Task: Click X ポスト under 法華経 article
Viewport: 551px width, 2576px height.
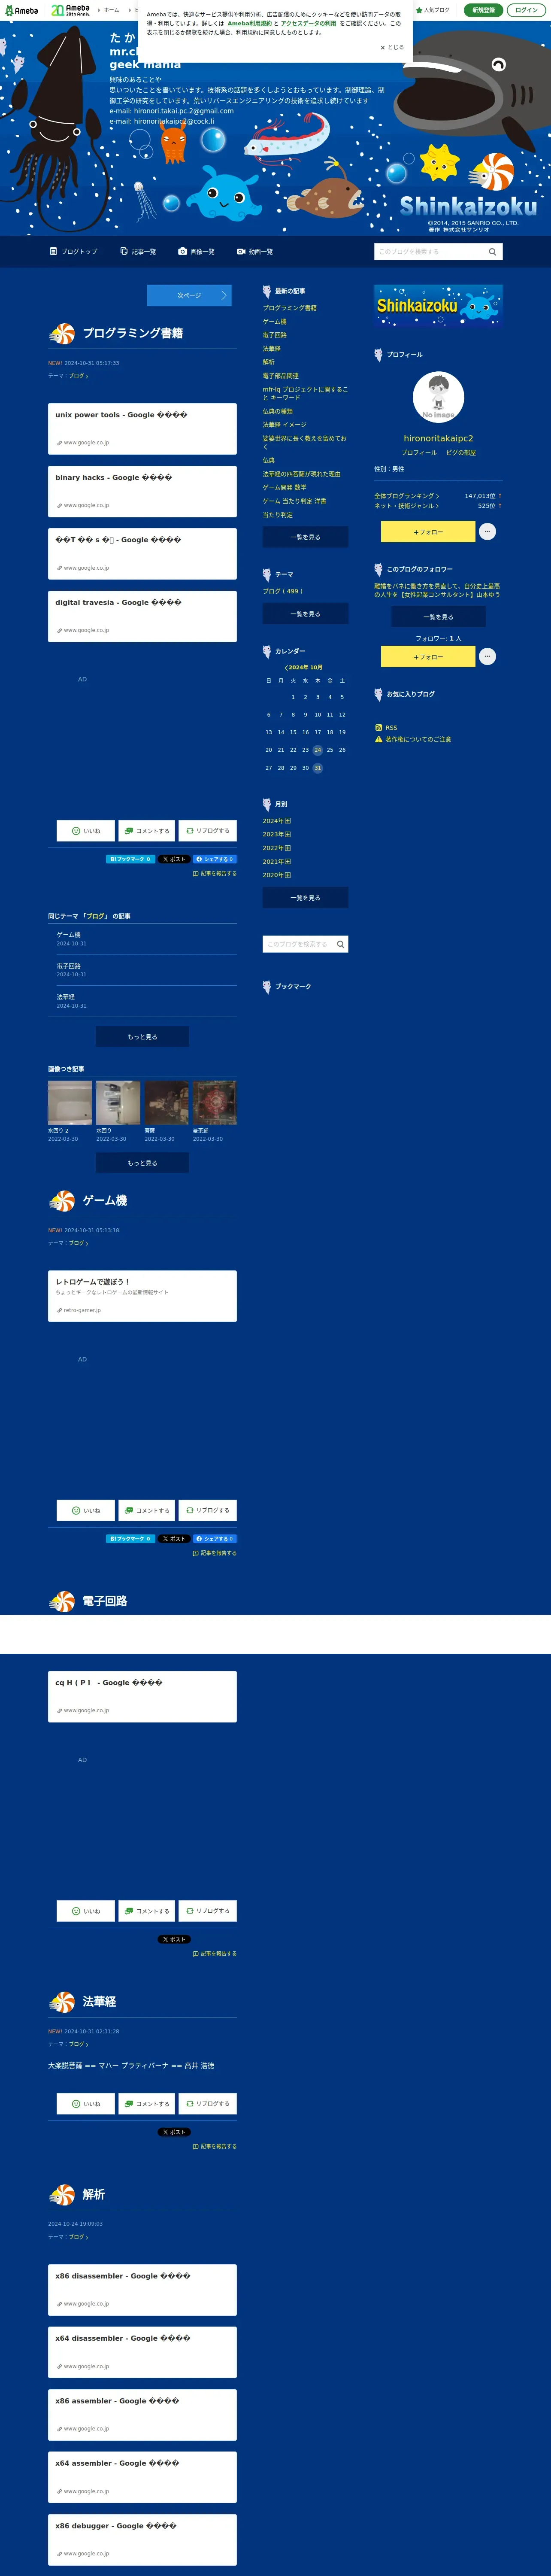Action: [174, 2132]
